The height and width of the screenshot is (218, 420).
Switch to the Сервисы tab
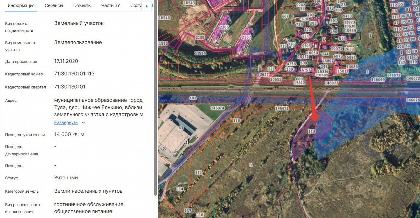(54, 6)
